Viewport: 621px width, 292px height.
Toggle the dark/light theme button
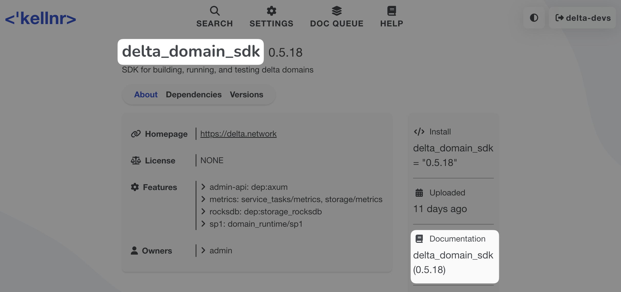(x=534, y=18)
